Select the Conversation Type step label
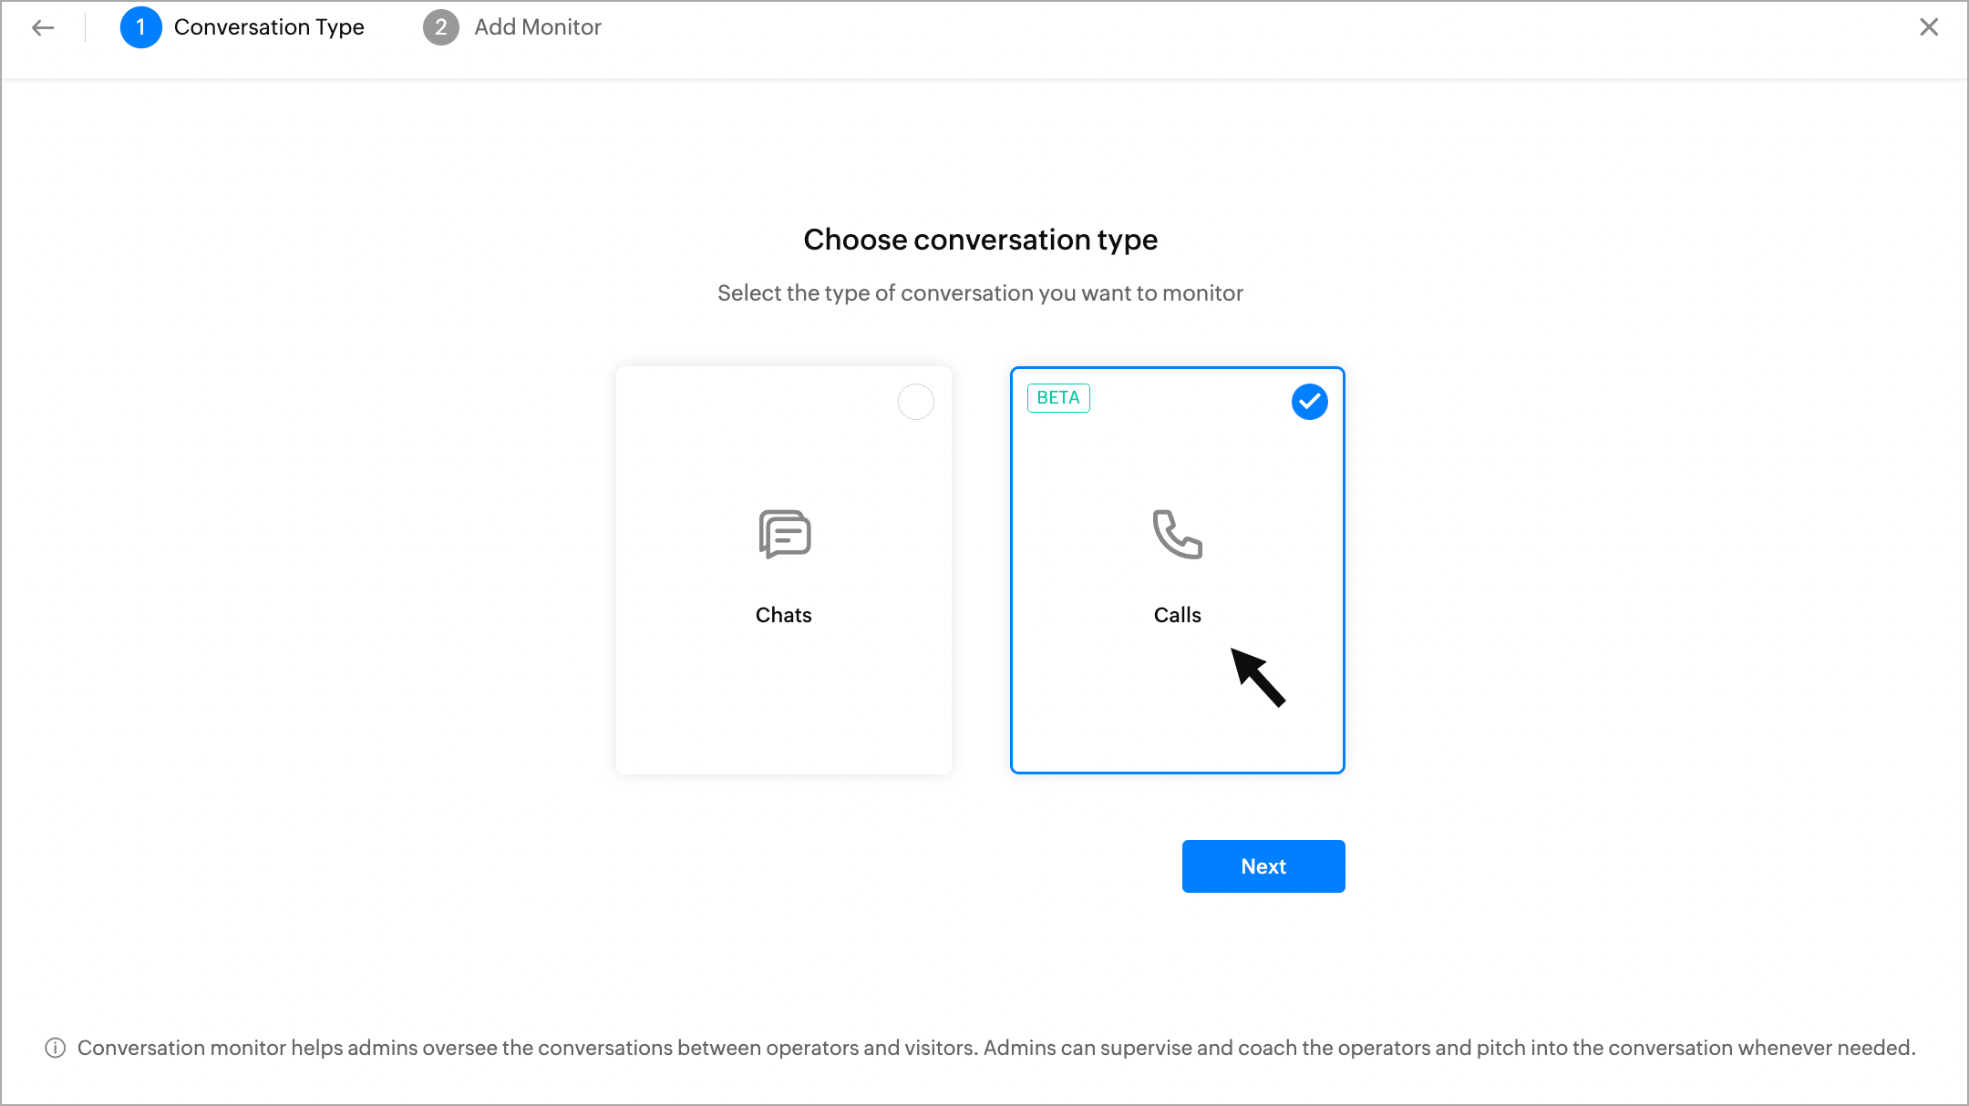This screenshot has width=1969, height=1106. pos(269,27)
